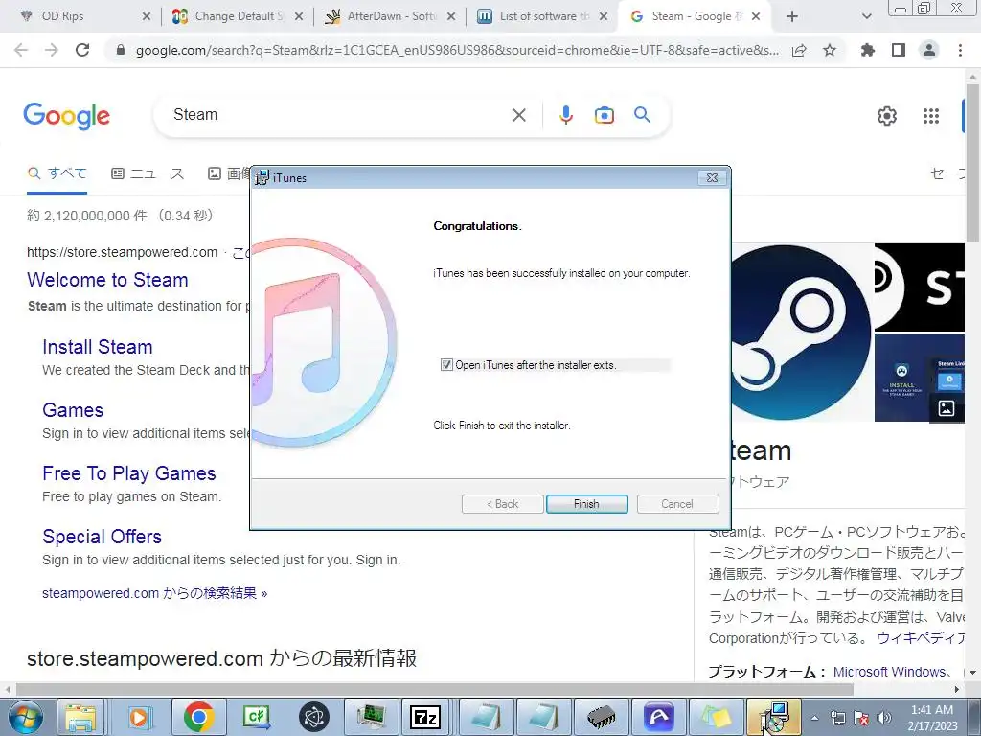Bookmark this page with the star icon
The height and width of the screenshot is (736, 981).
830,50
